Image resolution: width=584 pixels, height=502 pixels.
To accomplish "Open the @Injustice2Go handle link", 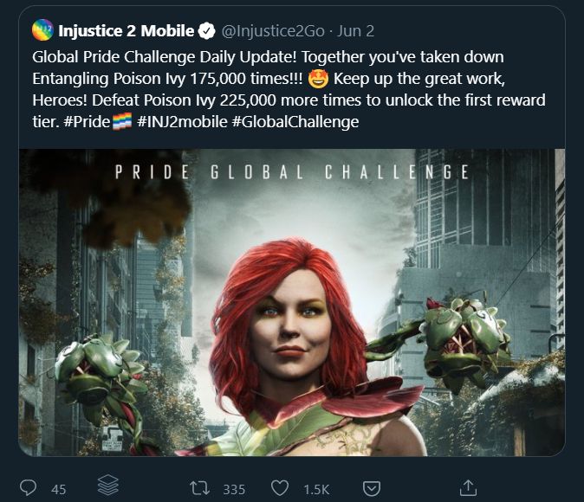I will click(x=273, y=32).
